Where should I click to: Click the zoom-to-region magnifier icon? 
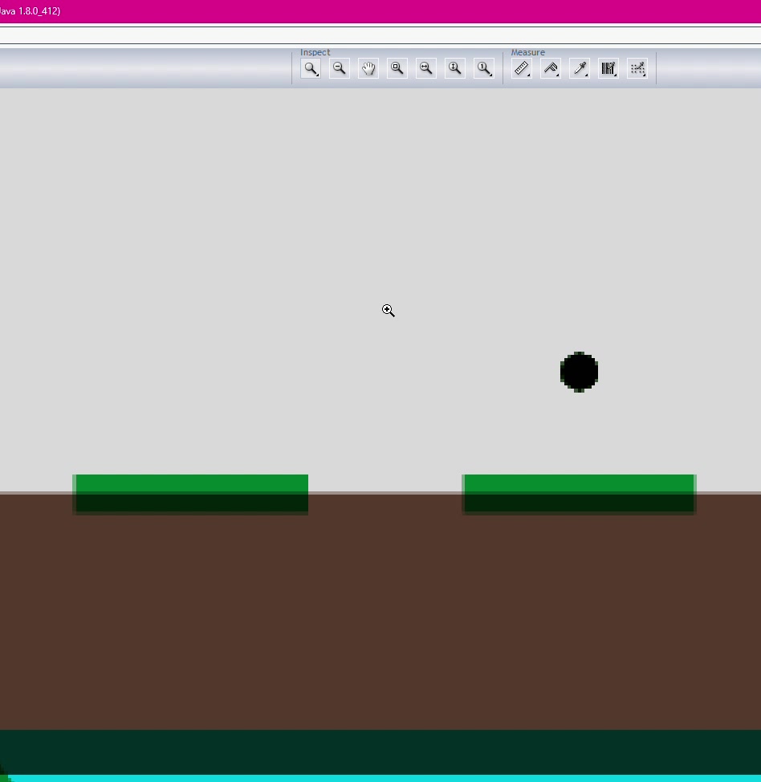397,69
